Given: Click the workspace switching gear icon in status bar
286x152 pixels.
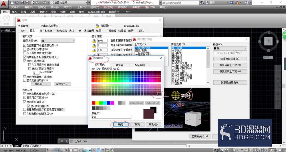Looking at the screenshot, I should [256, 150].
